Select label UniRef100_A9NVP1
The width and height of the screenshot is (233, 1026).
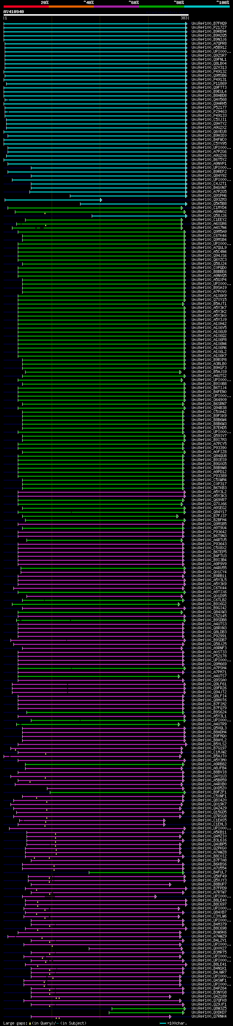pyautogui.click(x=209, y=164)
